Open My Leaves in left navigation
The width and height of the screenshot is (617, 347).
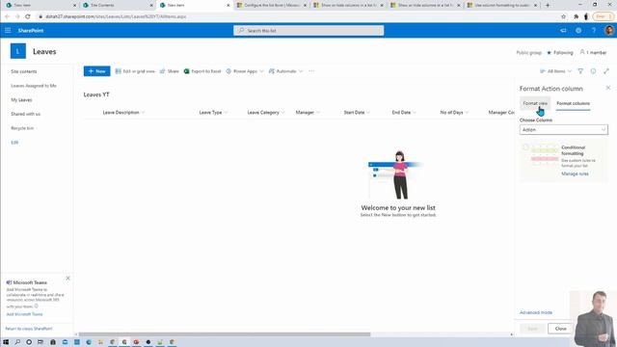[21, 100]
